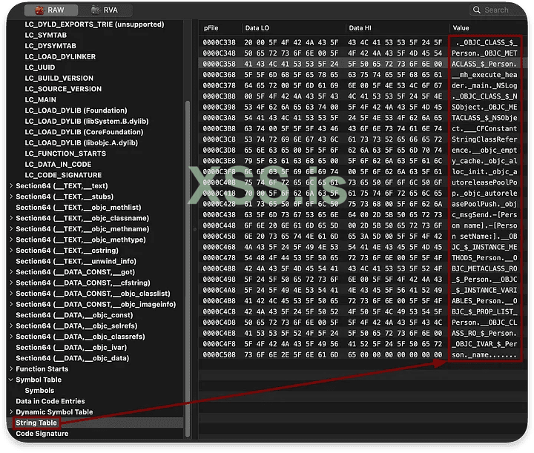Expand Section64 (__DATA_CONST,__objc_classlist) node
This screenshot has height=453, width=534.
(11, 294)
